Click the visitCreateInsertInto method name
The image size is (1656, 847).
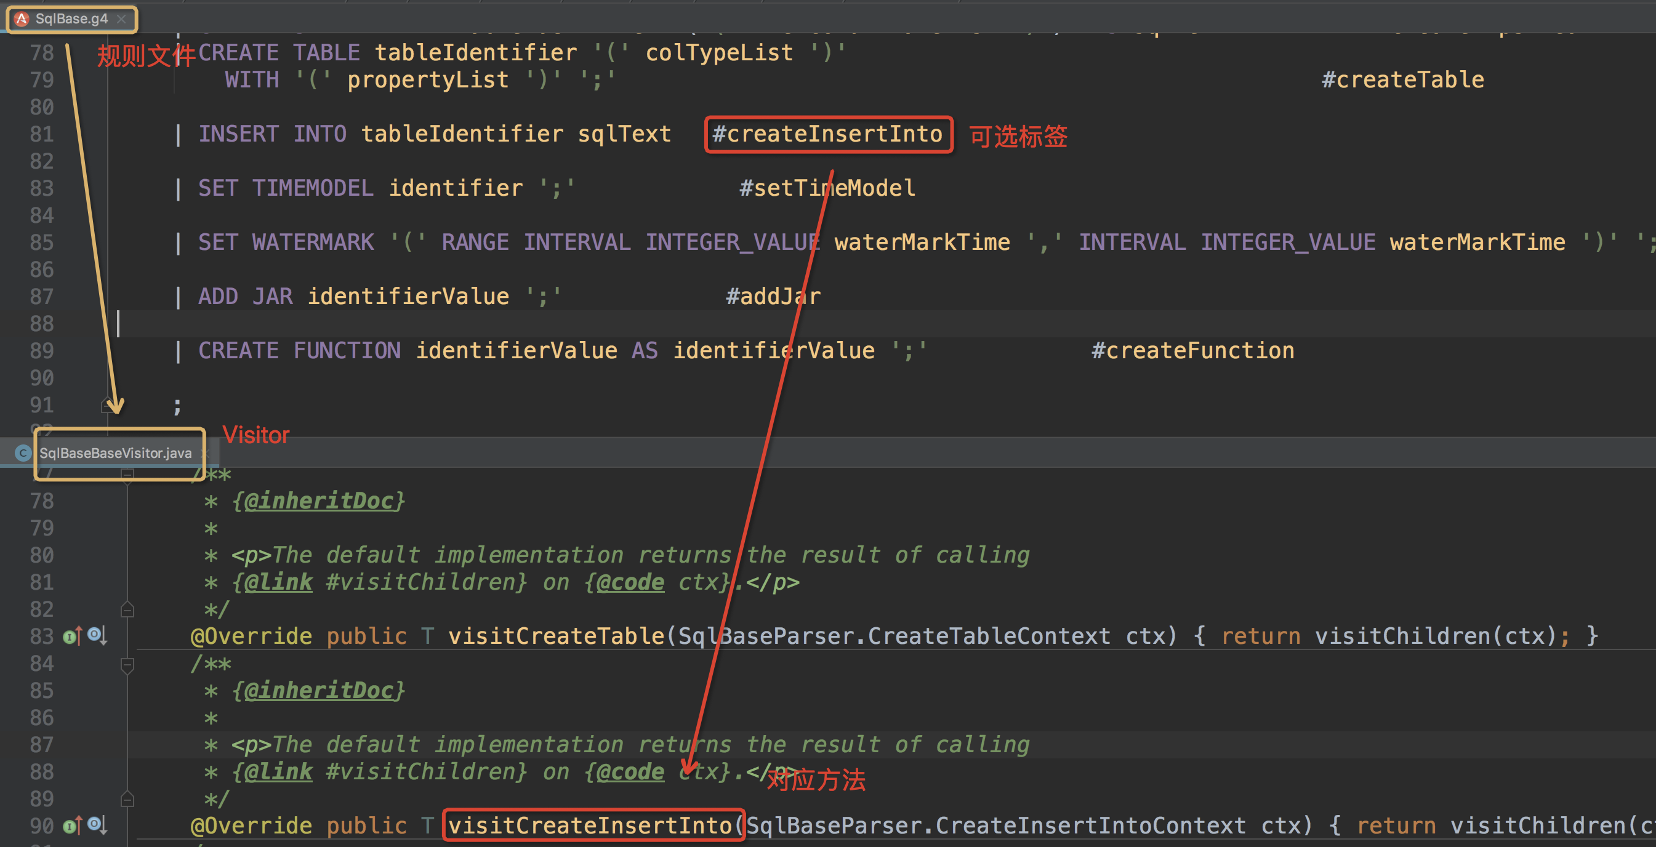click(590, 825)
